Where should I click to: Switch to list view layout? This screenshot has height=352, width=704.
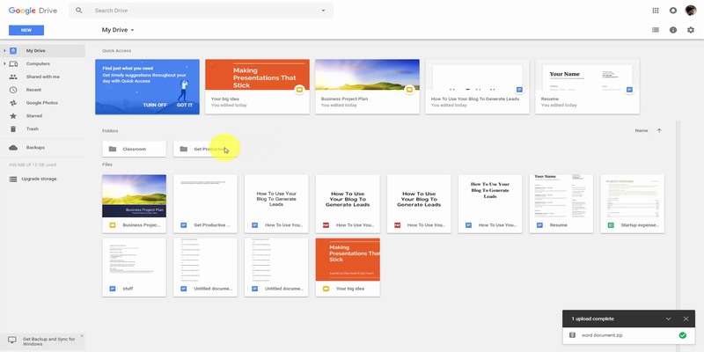656,30
